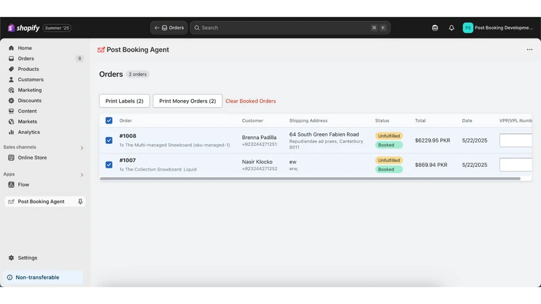Viewport: 541px width, 304px height.
Task: Click the Shopify logo
Action: point(24,28)
